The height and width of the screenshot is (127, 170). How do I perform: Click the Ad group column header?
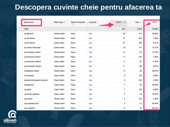point(92,22)
